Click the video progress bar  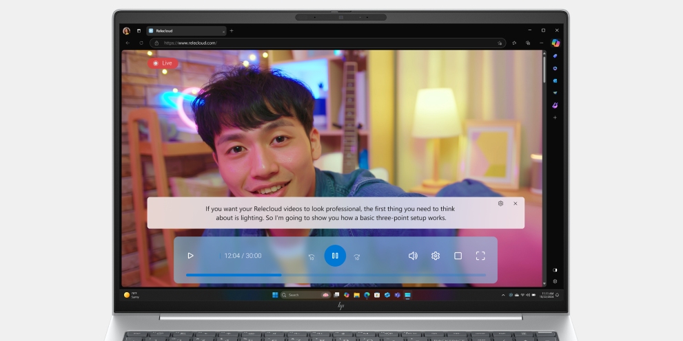(x=336, y=275)
